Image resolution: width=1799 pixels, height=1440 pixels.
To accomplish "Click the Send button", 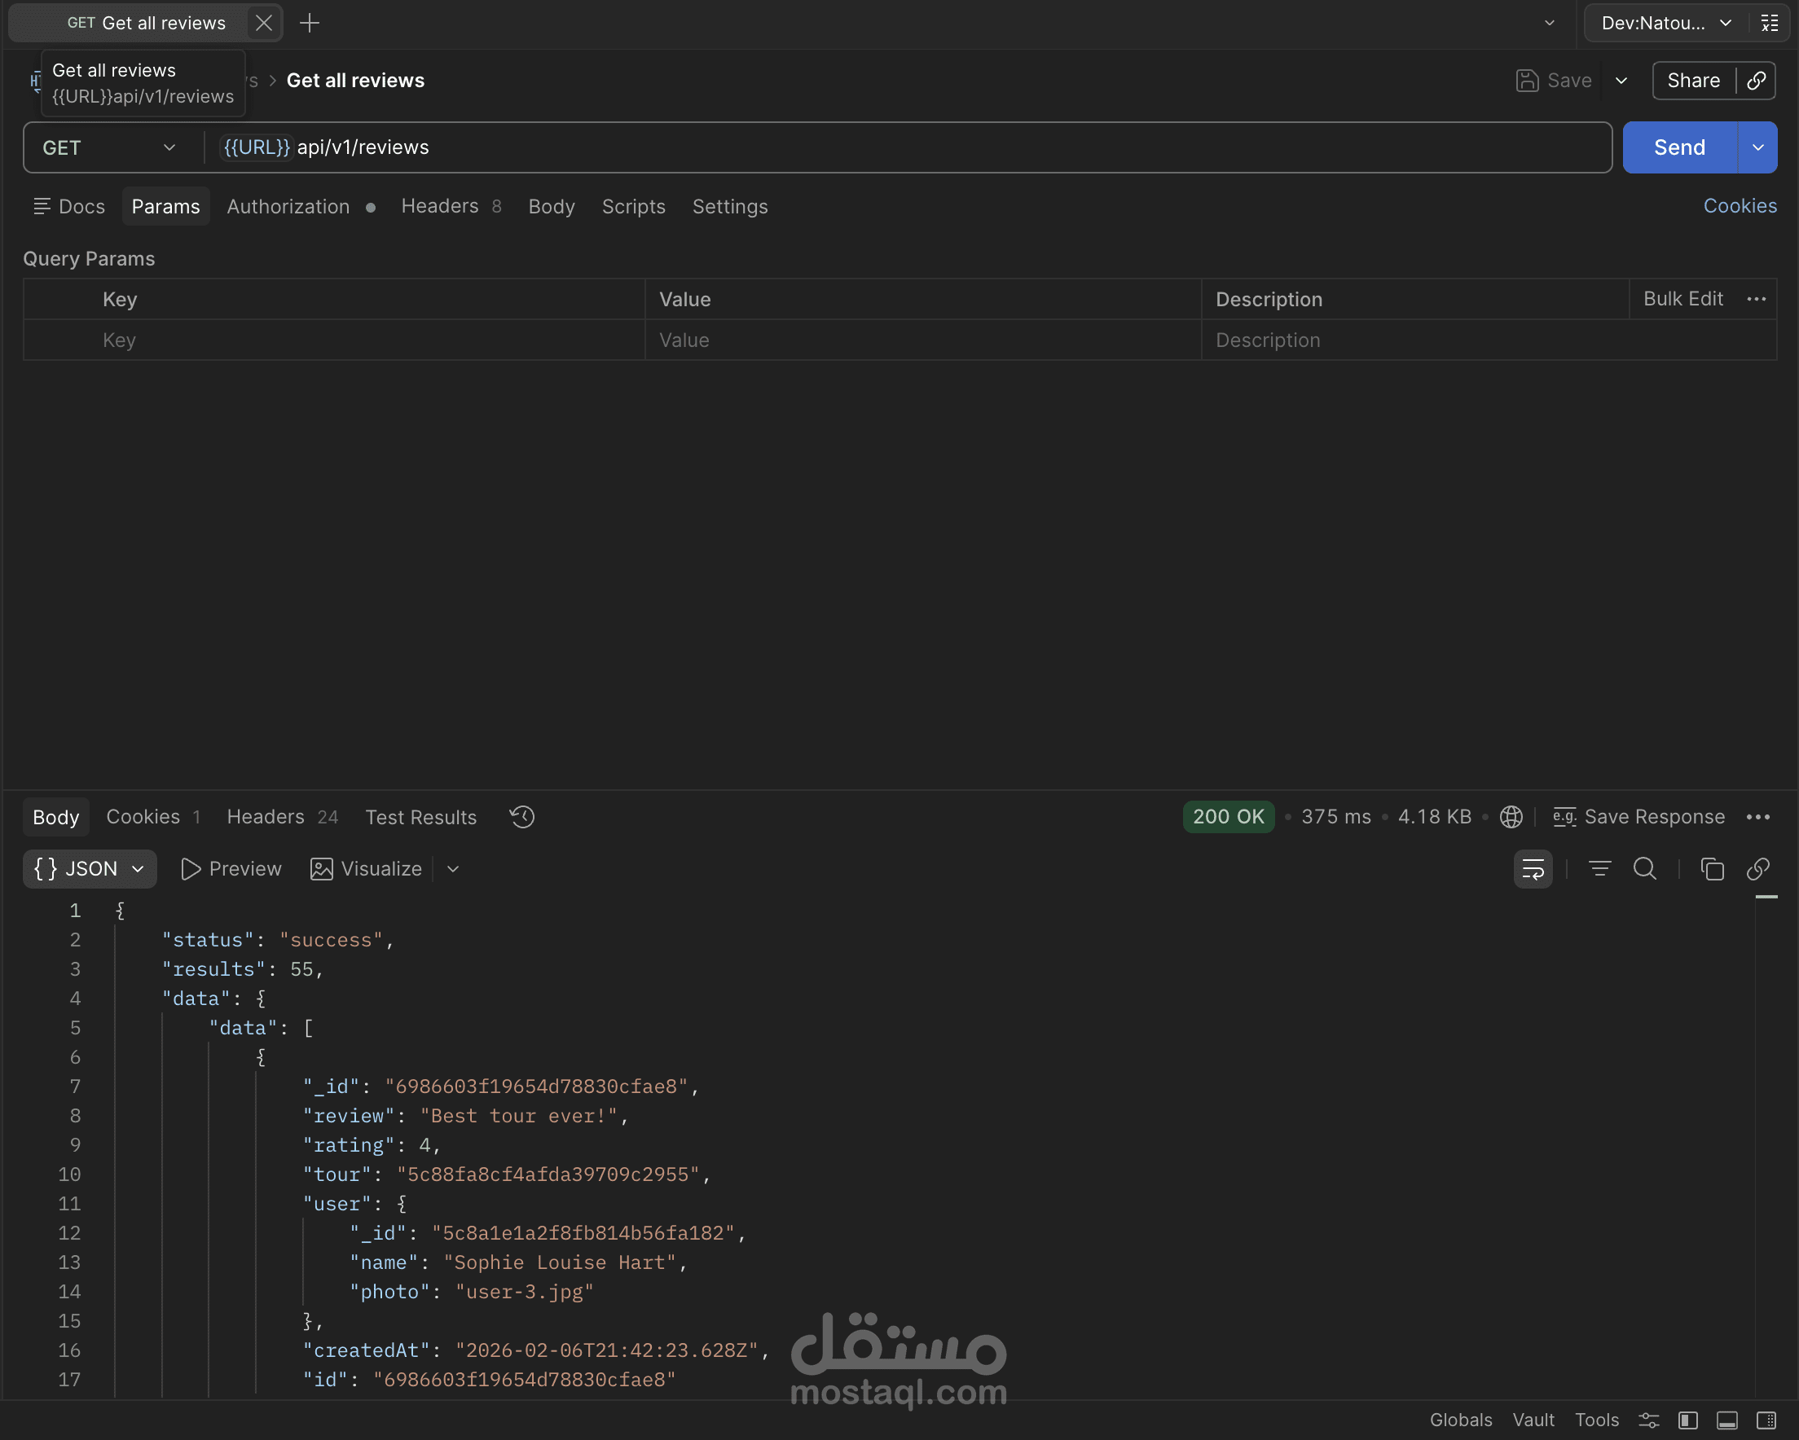I will [x=1679, y=147].
